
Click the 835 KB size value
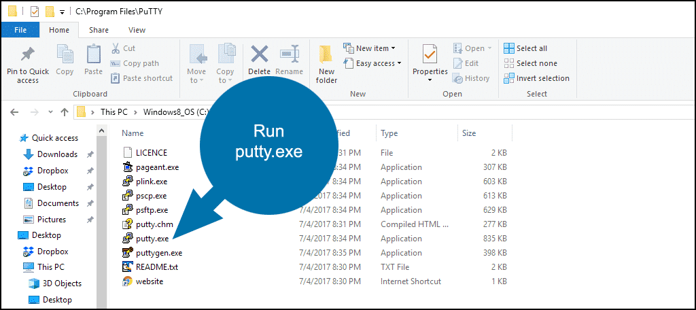495,239
